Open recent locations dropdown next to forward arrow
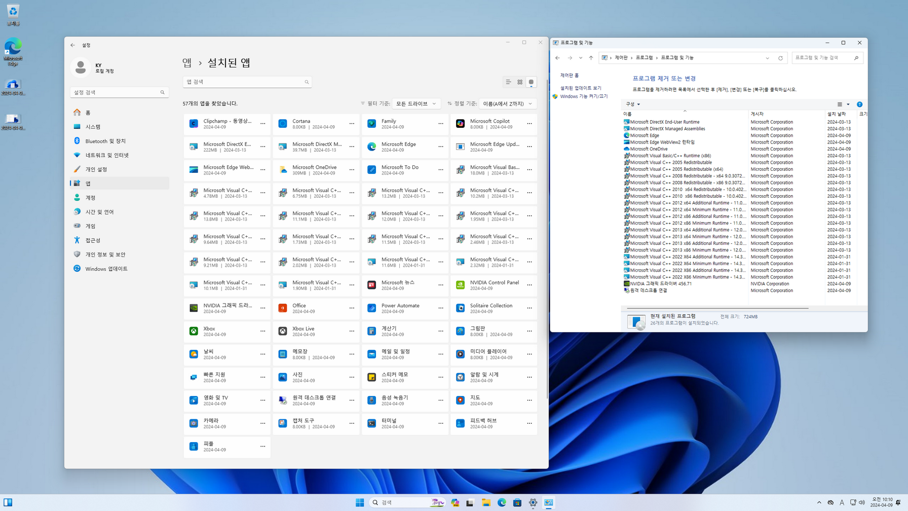This screenshot has height=511, width=908. (581, 58)
